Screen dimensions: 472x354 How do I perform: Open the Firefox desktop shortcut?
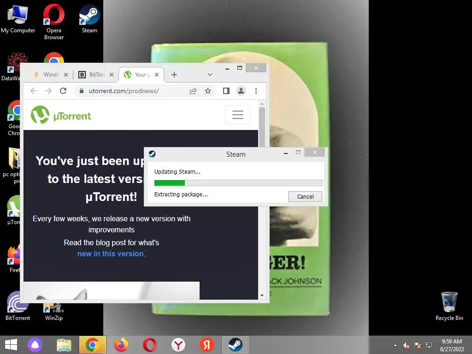(14, 259)
